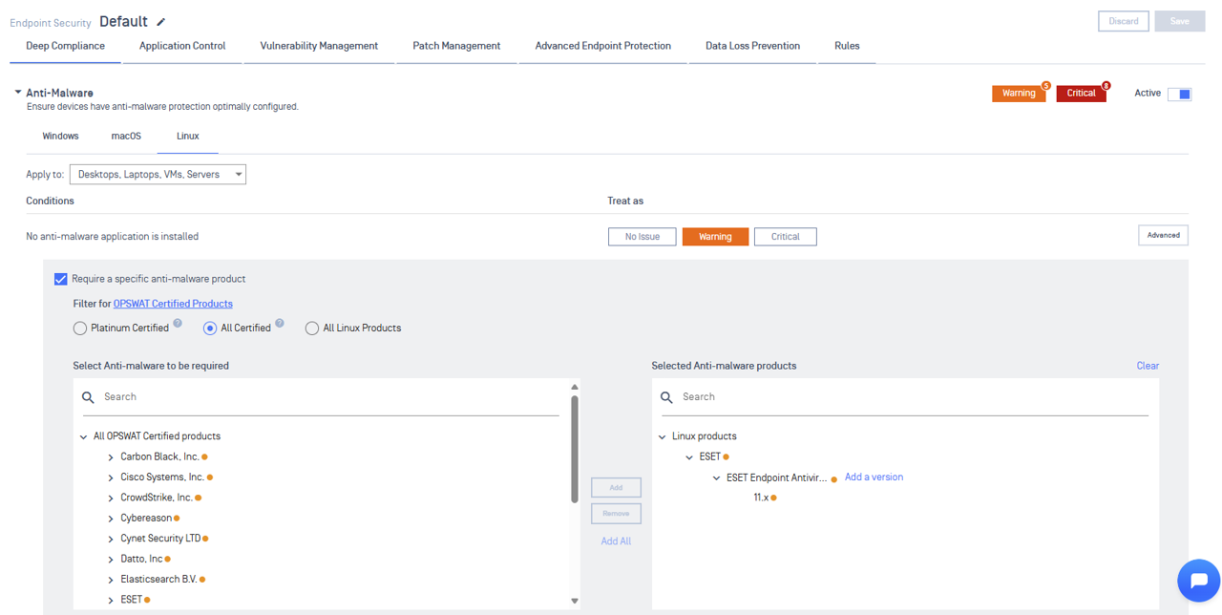
Task: Open the Patch Management tab
Action: tap(456, 46)
